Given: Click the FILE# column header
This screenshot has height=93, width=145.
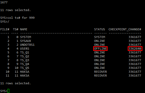Looking at the screenshot, I should [5, 29].
